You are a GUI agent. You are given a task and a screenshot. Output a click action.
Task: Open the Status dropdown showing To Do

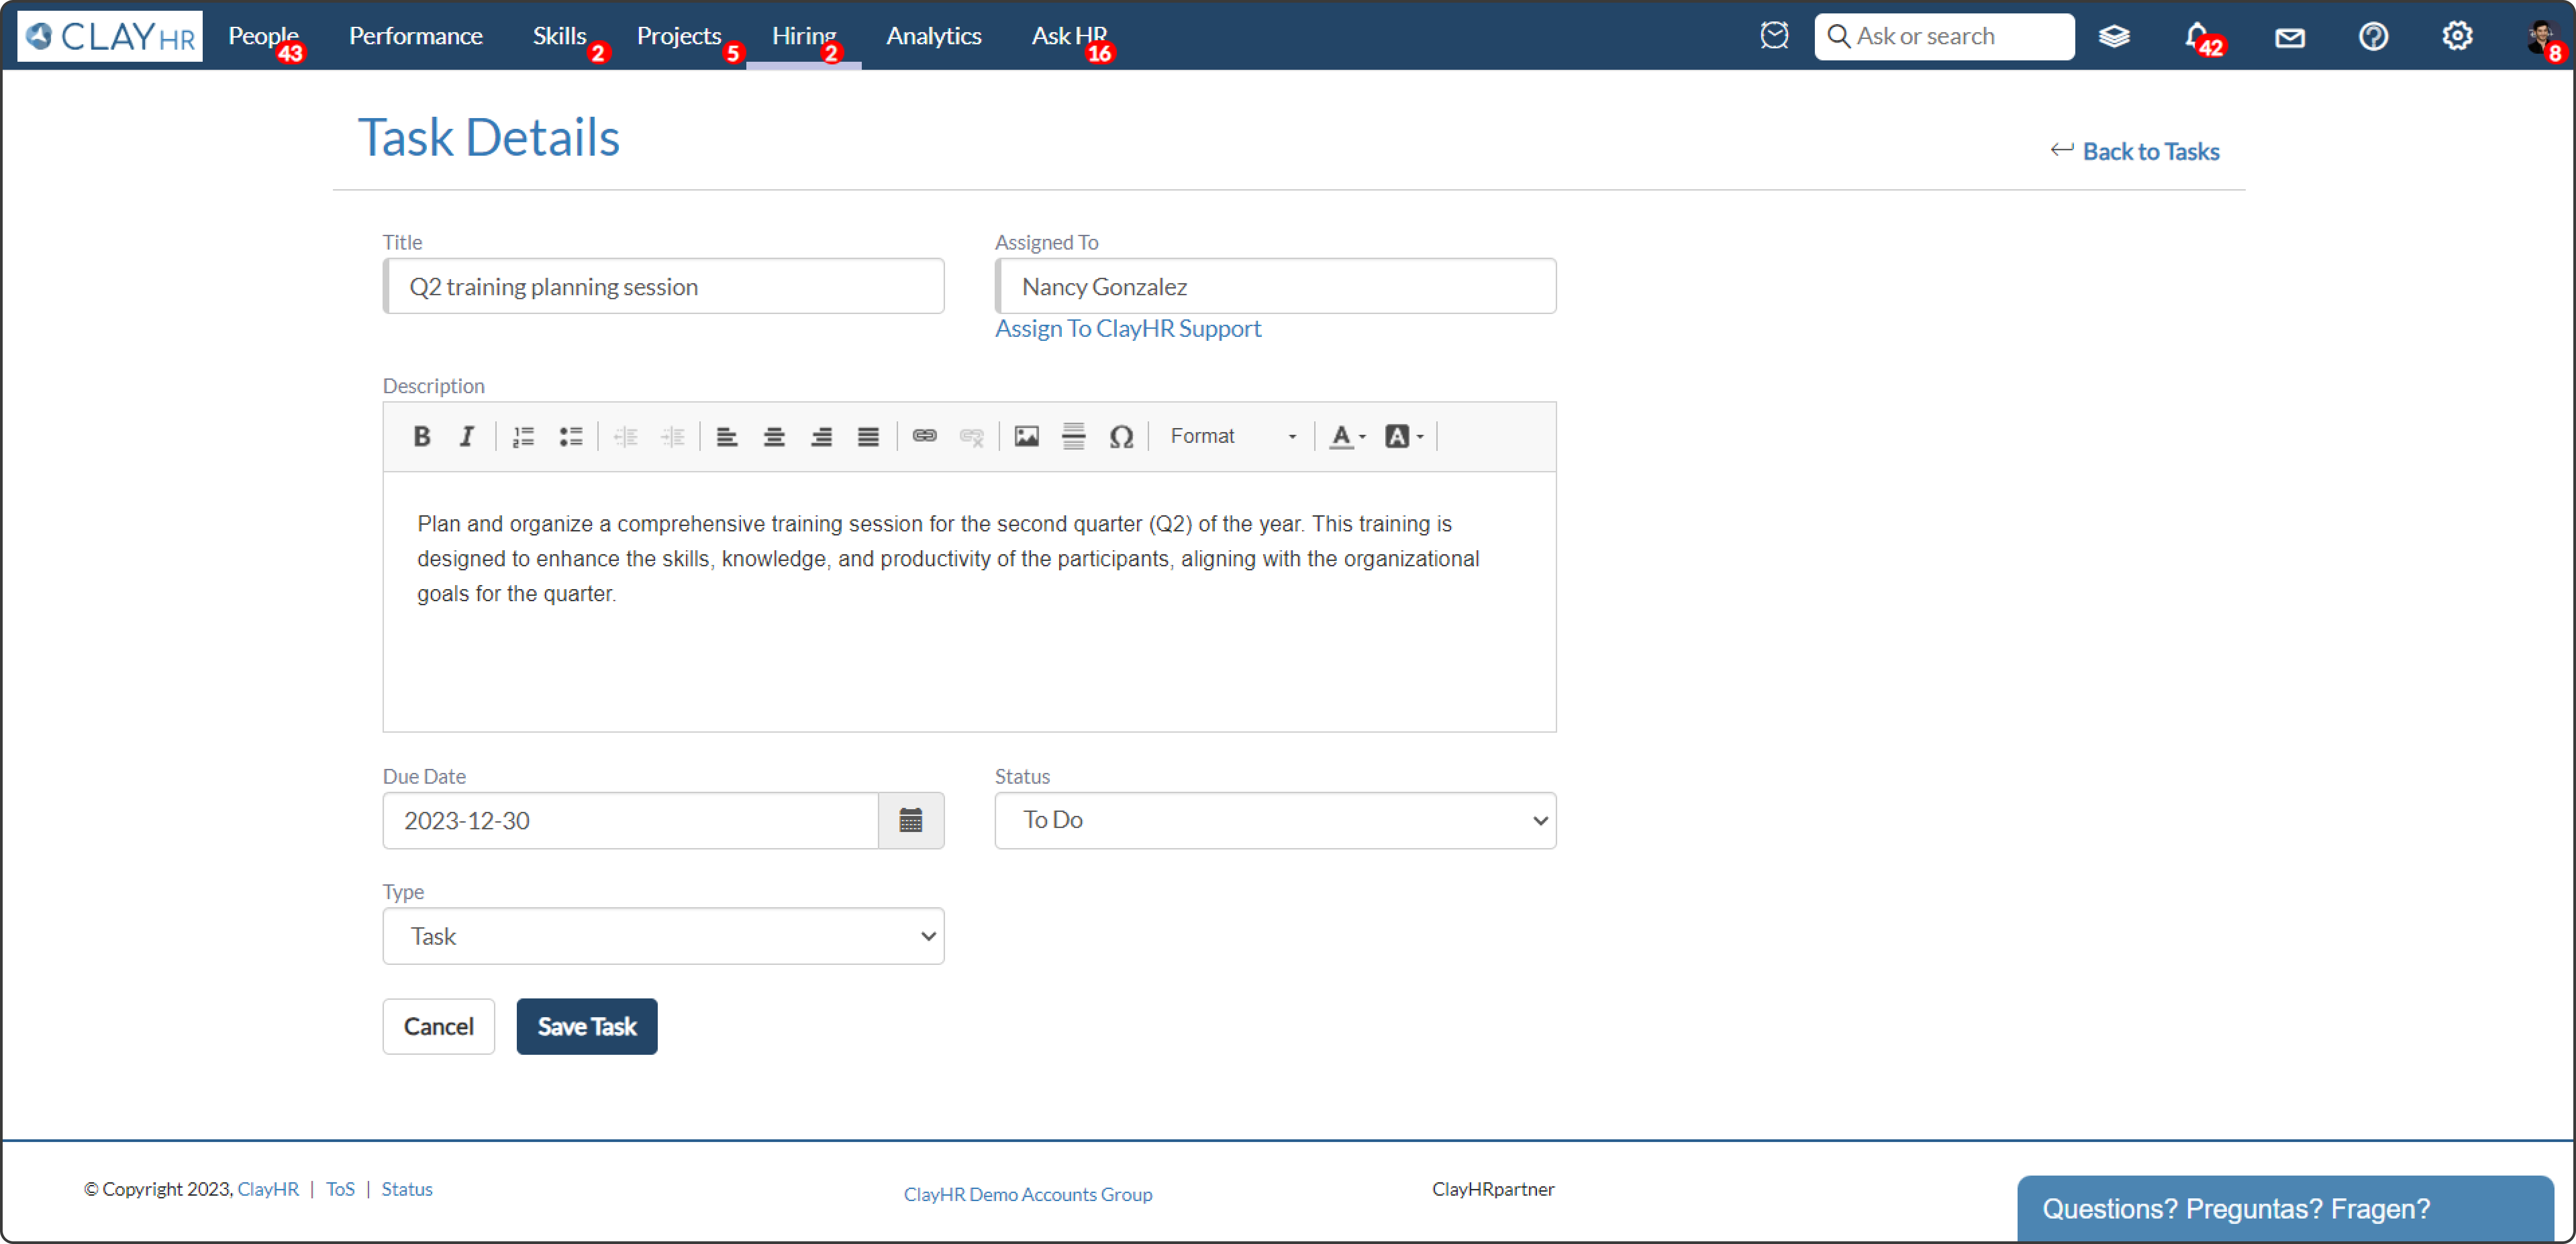(1274, 821)
